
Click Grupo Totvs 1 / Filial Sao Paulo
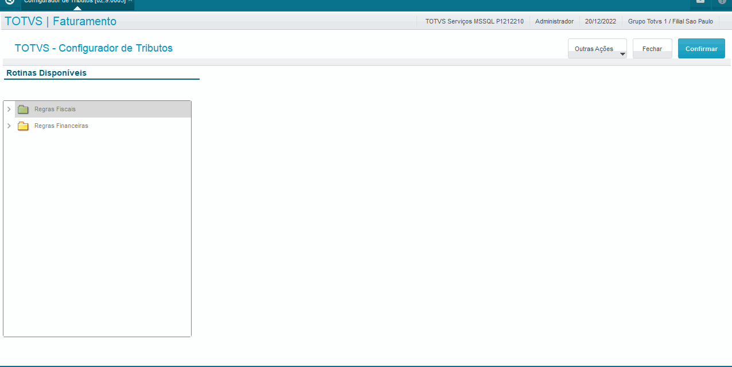[x=671, y=21]
